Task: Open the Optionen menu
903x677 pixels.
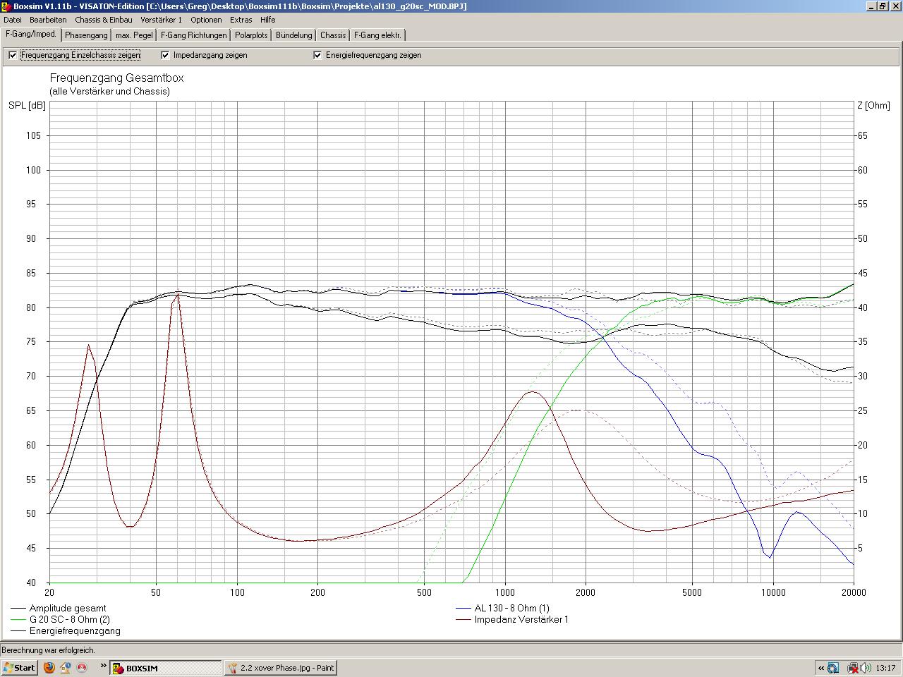Action: click(206, 20)
